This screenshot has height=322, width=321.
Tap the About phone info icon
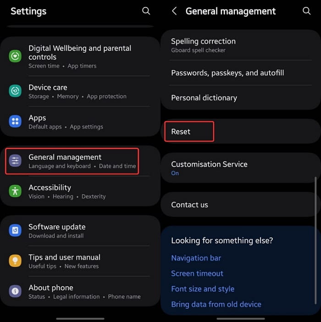pyautogui.click(x=15, y=291)
